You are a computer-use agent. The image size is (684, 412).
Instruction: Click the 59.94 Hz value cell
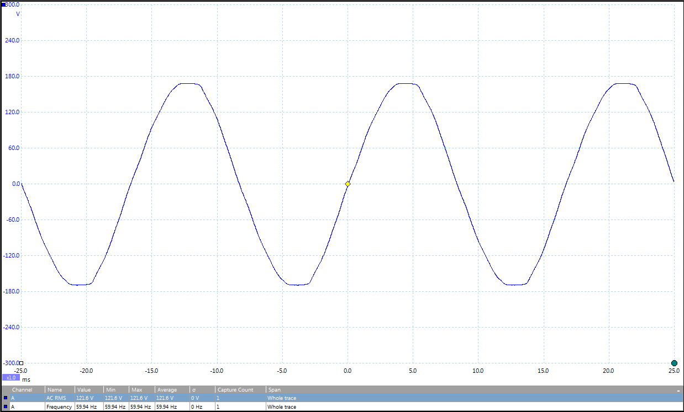click(87, 407)
